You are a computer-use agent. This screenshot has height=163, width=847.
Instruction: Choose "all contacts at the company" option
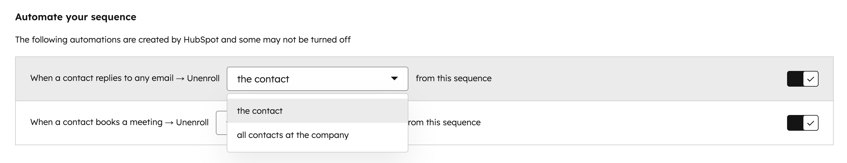293,135
